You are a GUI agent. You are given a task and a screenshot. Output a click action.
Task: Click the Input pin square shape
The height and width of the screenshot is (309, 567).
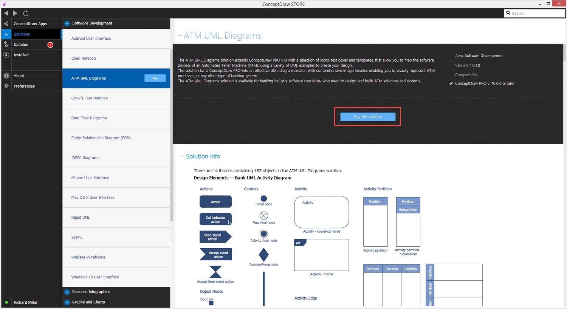(x=211, y=303)
